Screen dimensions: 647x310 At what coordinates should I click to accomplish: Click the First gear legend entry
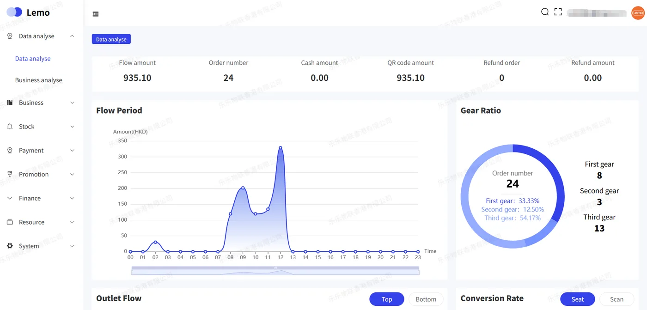click(x=599, y=170)
